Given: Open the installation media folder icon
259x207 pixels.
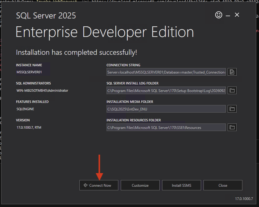Looking at the screenshot, I should pyautogui.click(x=232, y=109).
